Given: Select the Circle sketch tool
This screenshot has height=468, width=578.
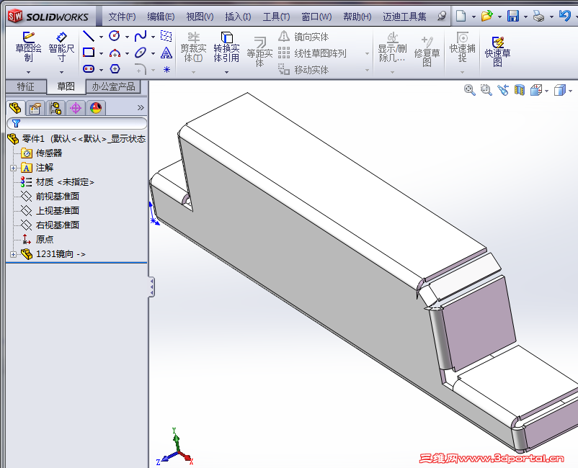Looking at the screenshot, I should coord(115,36).
